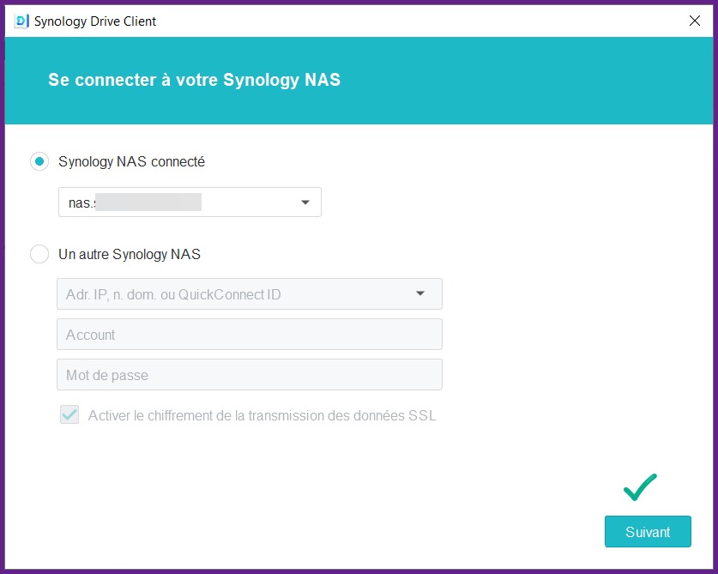Click the 'Se connecter à votre Synology NAS' heading
The width and height of the screenshot is (718, 574).
(194, 80)
